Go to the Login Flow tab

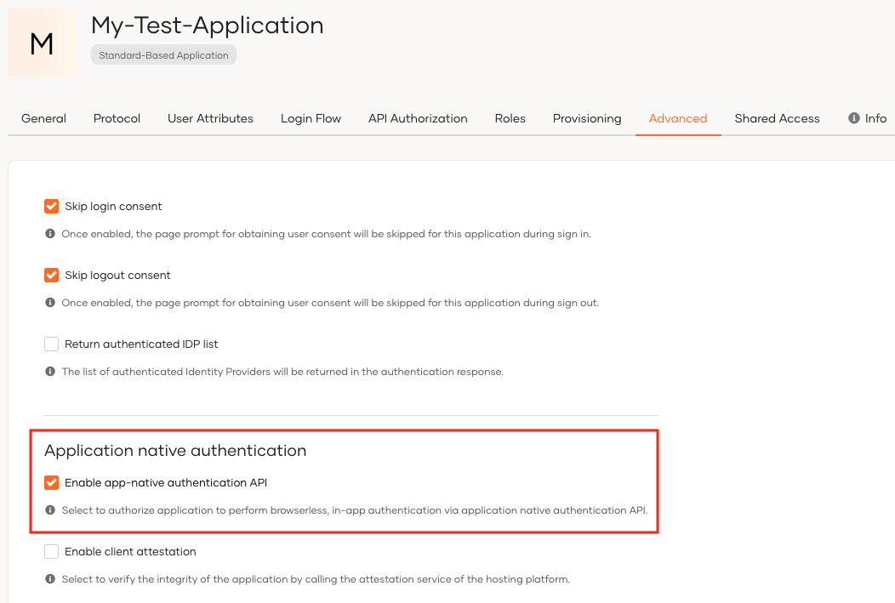point(311,118)
